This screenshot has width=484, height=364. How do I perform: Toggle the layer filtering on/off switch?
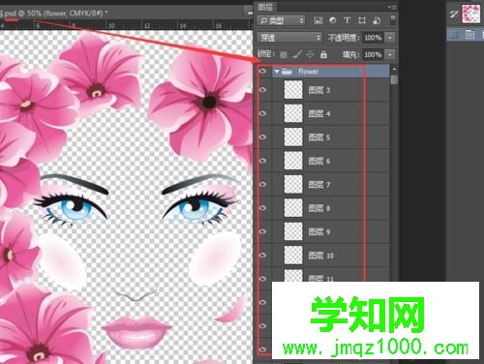click(393, 19)
